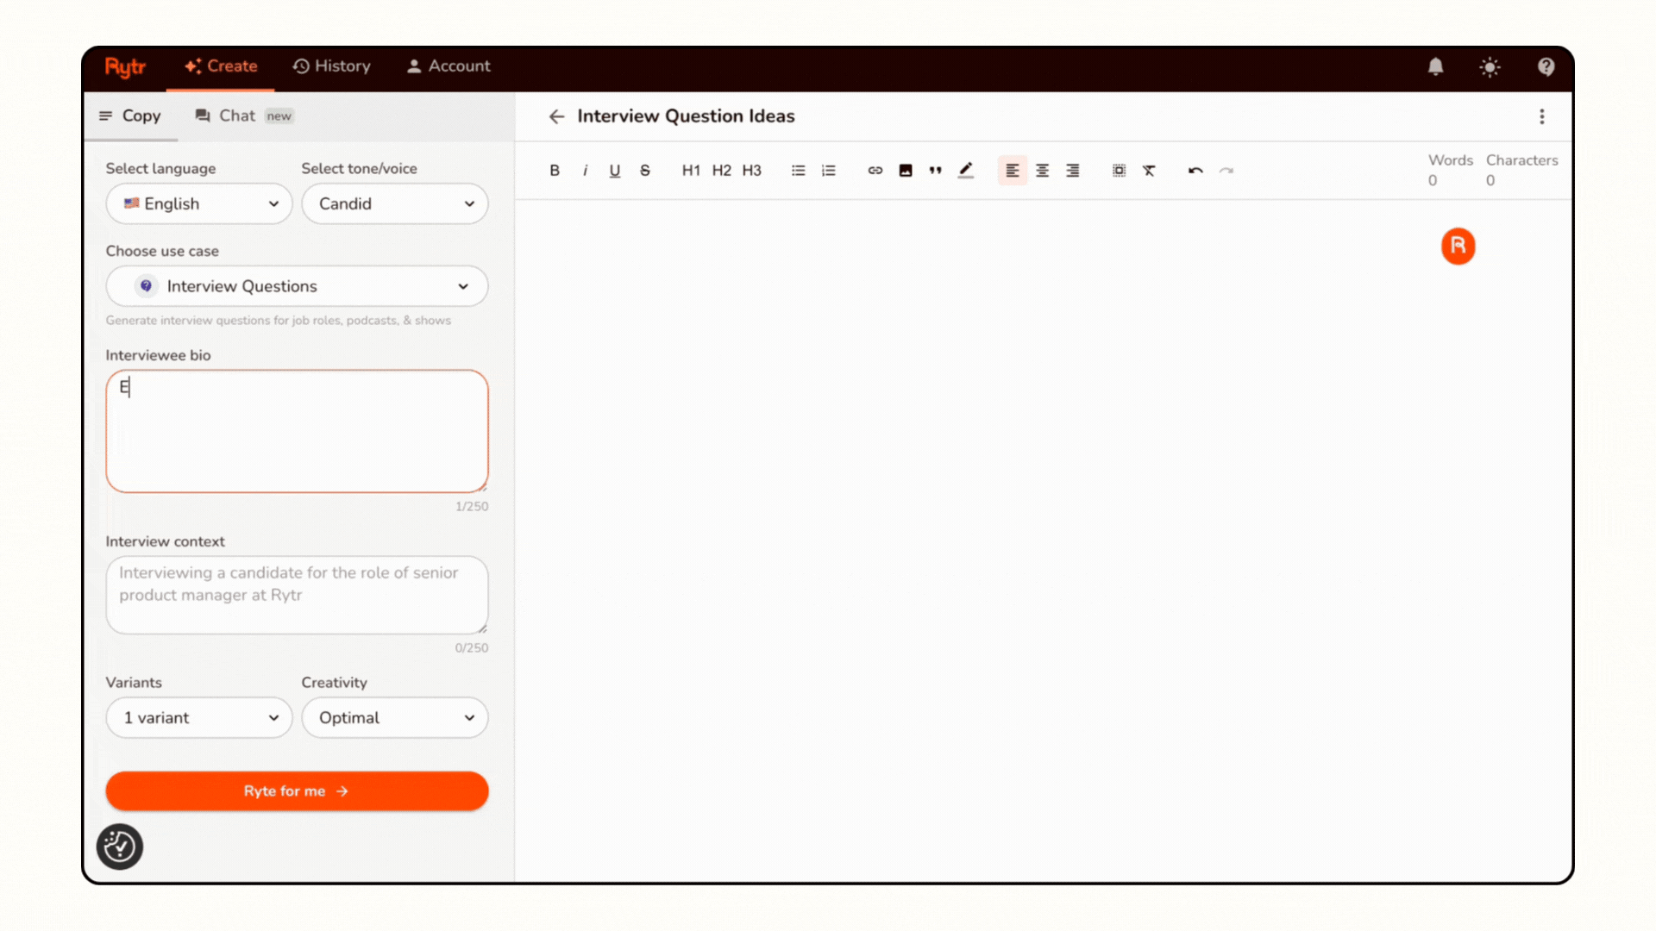Open the Candid tone/voice dropdown
This screenshot has height=931, width=1656.
tap(394, 203)
